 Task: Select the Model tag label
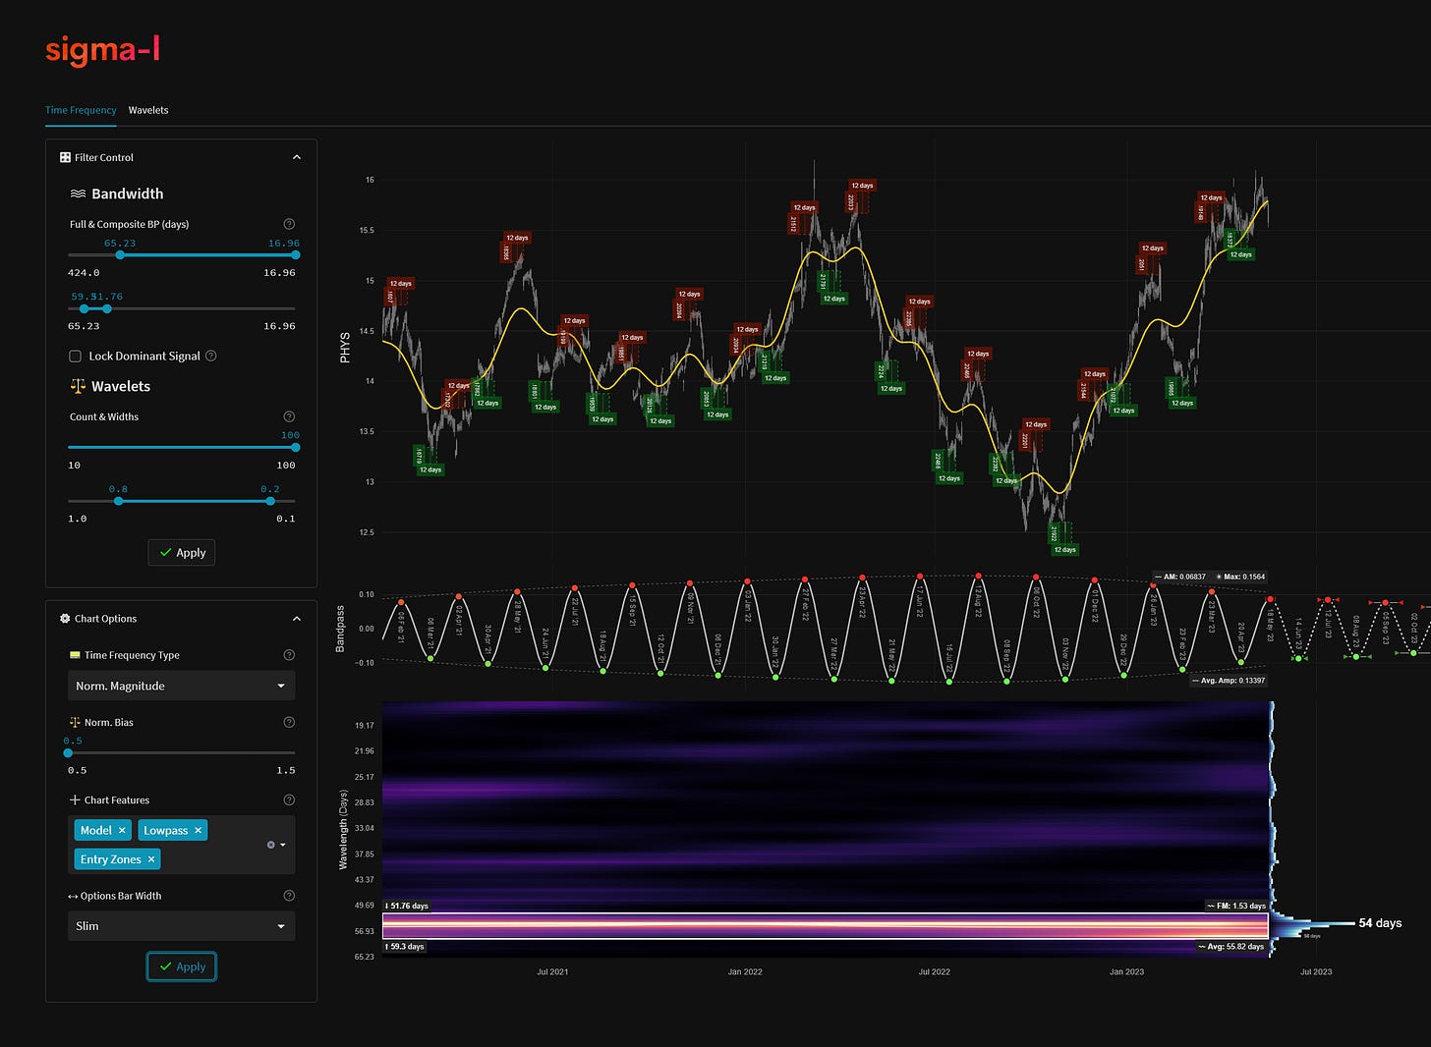(x=95, y=830)
